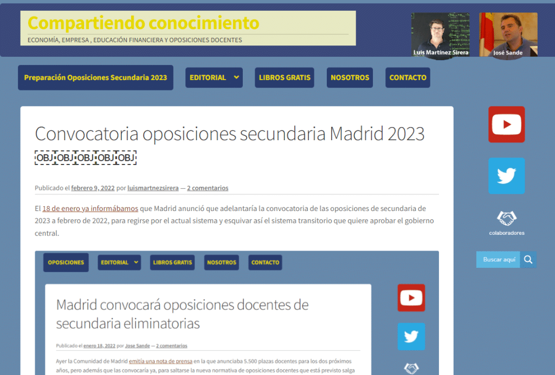Open the YouTube icon in sidebar

tap(506, 124)
